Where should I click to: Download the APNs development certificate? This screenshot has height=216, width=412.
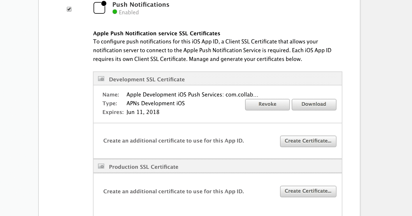pyautogui.click(x=314, y=104)
